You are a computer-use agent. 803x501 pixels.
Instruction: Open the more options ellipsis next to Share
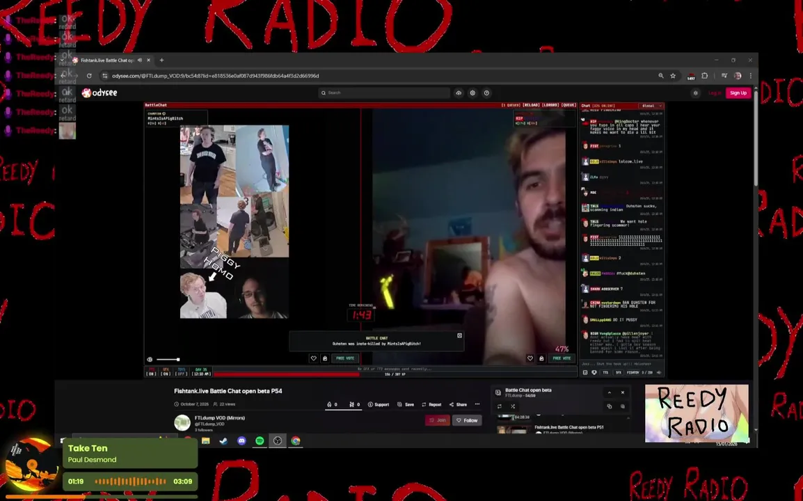(477, 404)
